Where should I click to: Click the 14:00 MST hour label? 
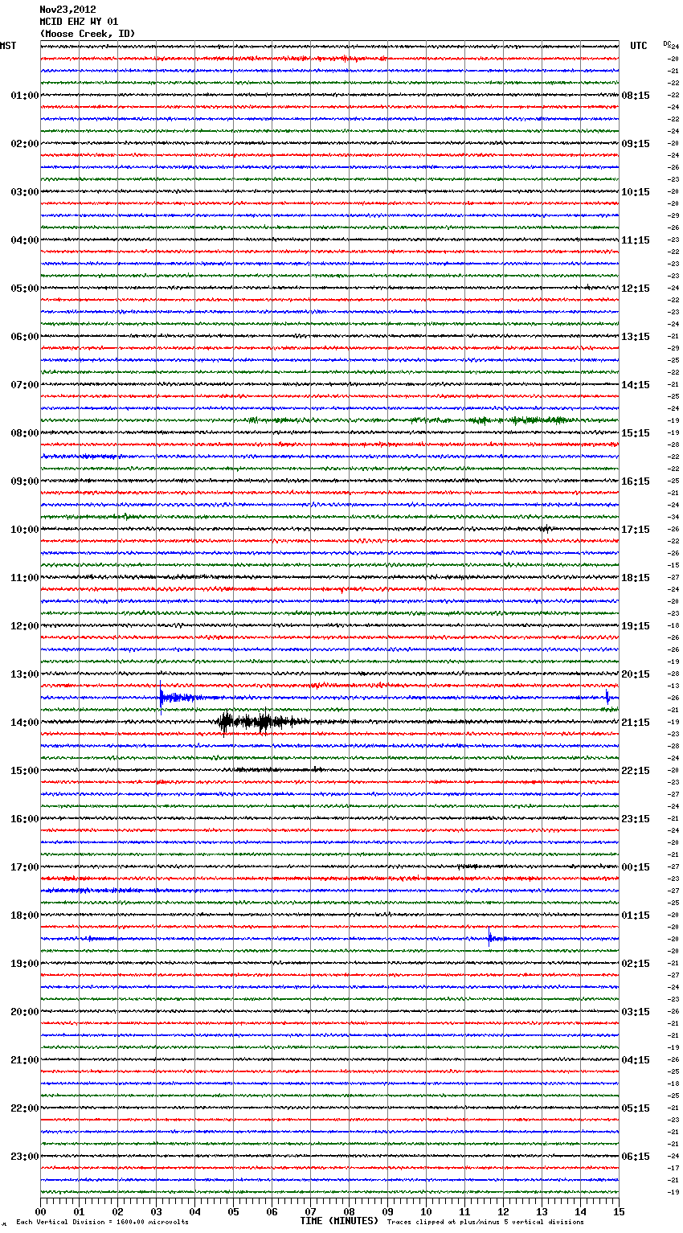[x=25, y=723]
